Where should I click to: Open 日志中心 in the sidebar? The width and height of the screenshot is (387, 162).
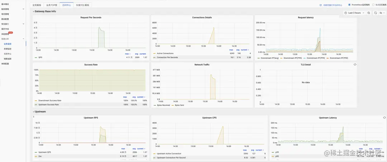click(x=8, y=54)
